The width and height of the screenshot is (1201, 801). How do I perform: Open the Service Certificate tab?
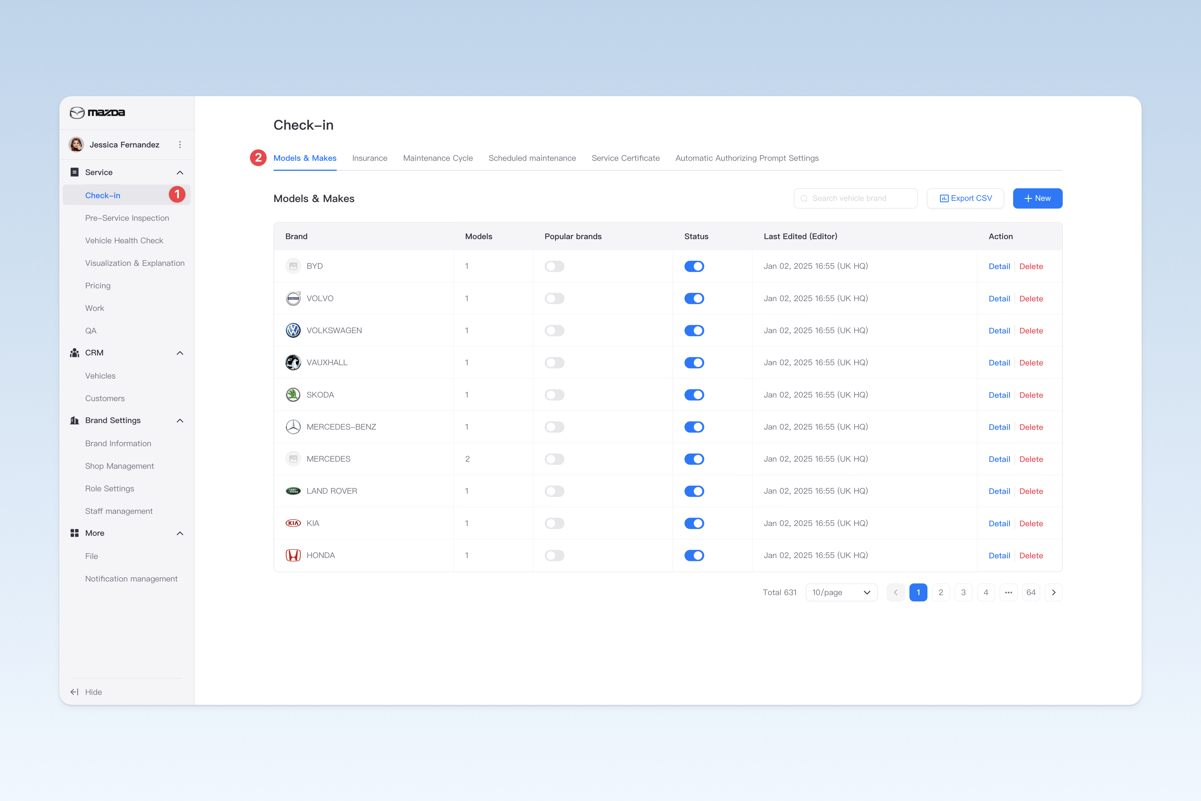pyautogui.click(x=625, y=158)
